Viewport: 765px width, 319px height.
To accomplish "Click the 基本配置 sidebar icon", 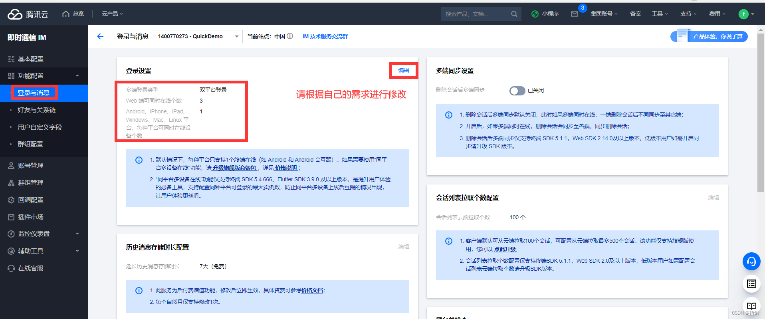I will (x=11, y=59).
